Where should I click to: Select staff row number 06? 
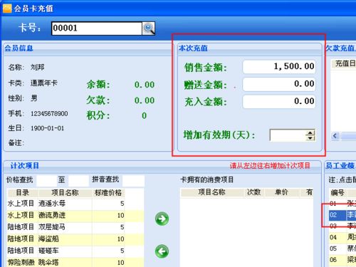(342, 260)
